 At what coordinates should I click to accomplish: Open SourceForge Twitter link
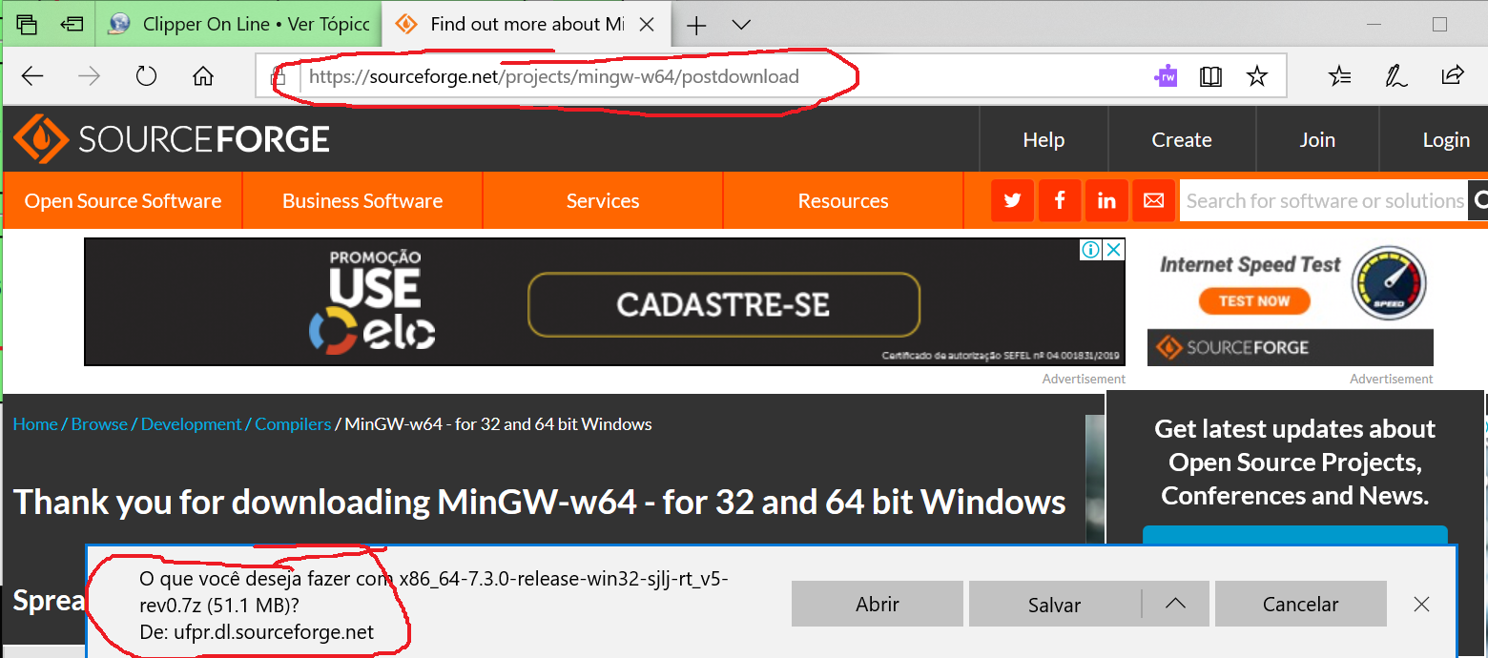(1013, 200)
